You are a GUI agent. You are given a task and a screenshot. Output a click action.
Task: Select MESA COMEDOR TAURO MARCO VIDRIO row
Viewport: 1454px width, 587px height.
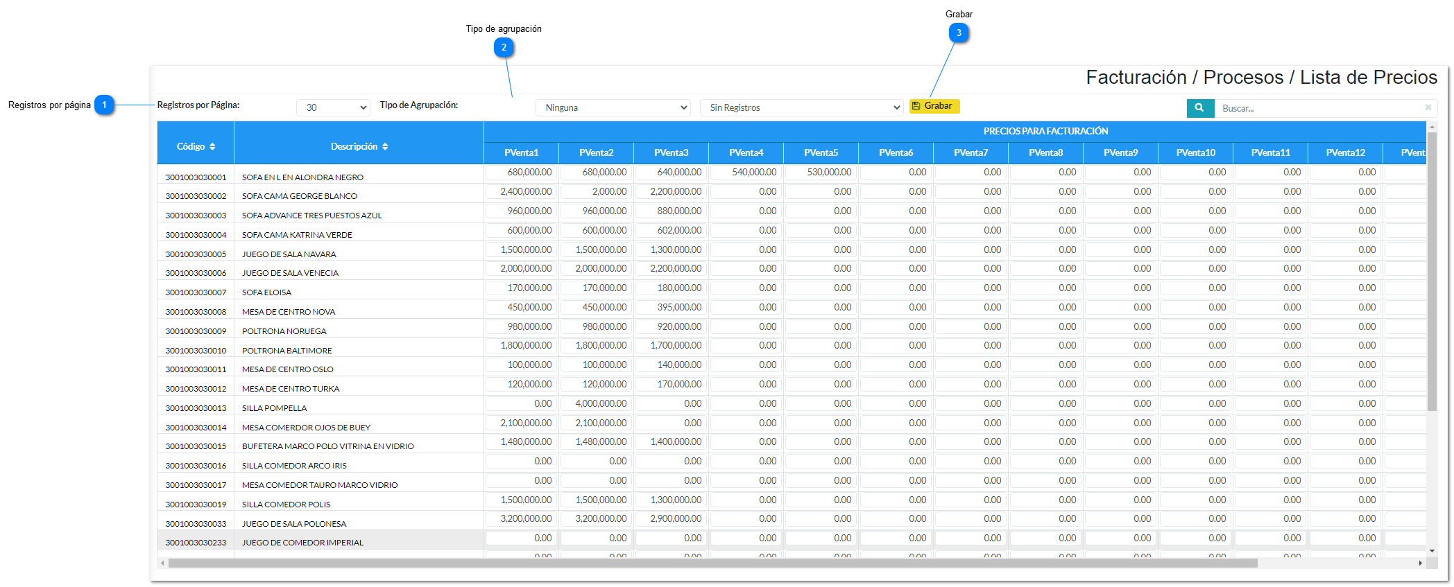click(x=320, y=485)
